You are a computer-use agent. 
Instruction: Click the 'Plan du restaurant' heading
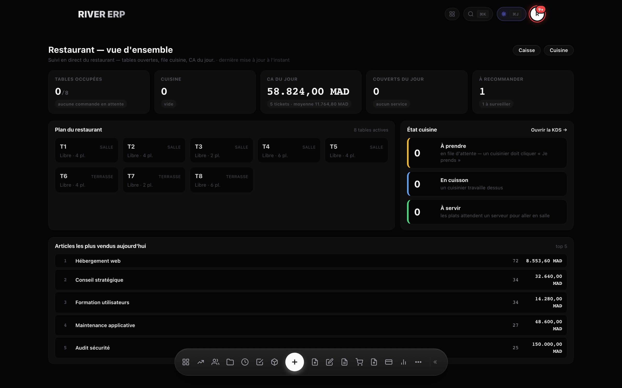coord(78,130)
